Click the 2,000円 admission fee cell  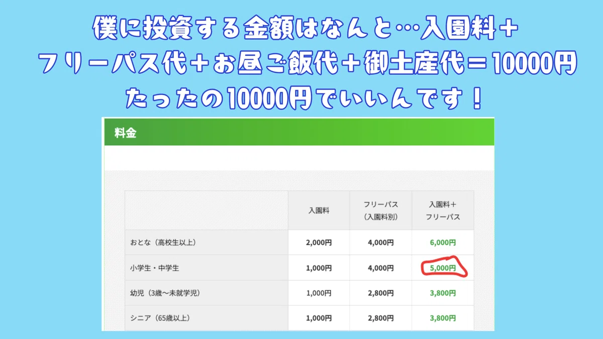(x=319, y=243)
